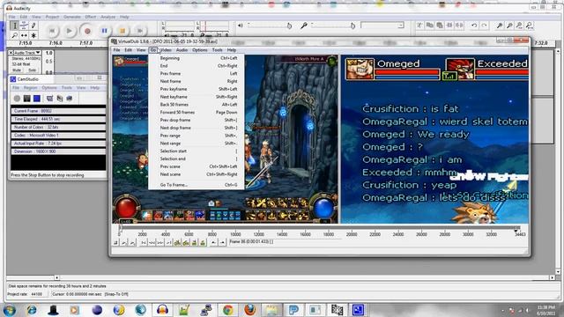The width and height of the screenshot is (564, 317).
Task: Open the Audio Track name dropdown
Action: 27,53
